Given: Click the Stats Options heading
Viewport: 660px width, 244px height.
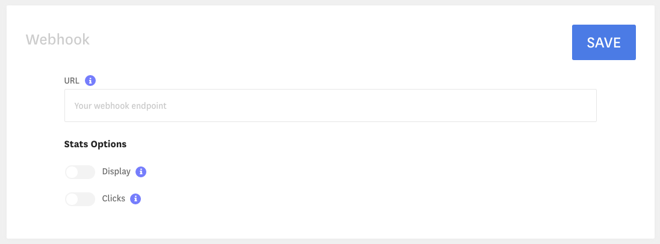Looking at the screenshot, I should point(95,144).
